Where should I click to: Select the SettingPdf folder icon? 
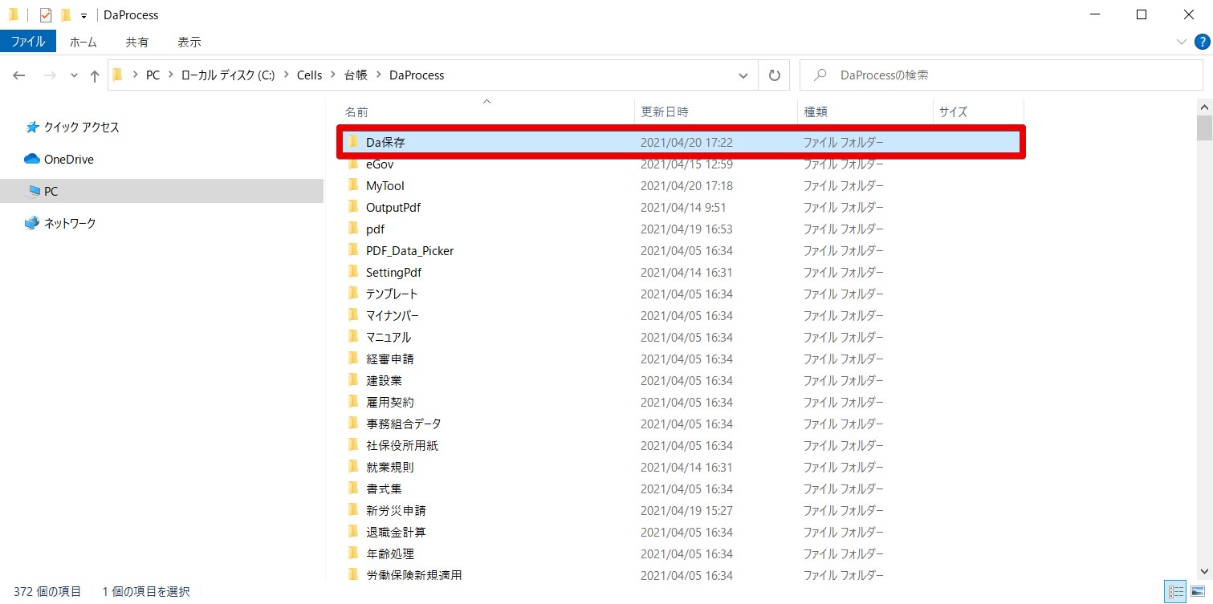[353, 272]
